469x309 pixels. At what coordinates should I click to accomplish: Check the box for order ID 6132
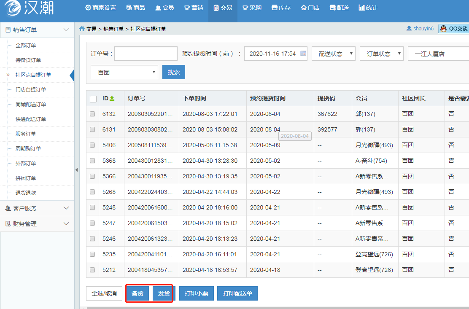[x=92, y=114]
